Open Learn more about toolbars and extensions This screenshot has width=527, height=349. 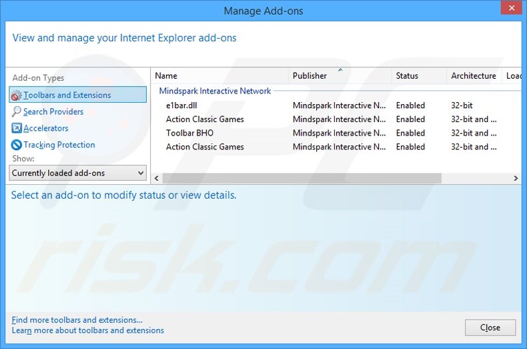pos(87,330)
